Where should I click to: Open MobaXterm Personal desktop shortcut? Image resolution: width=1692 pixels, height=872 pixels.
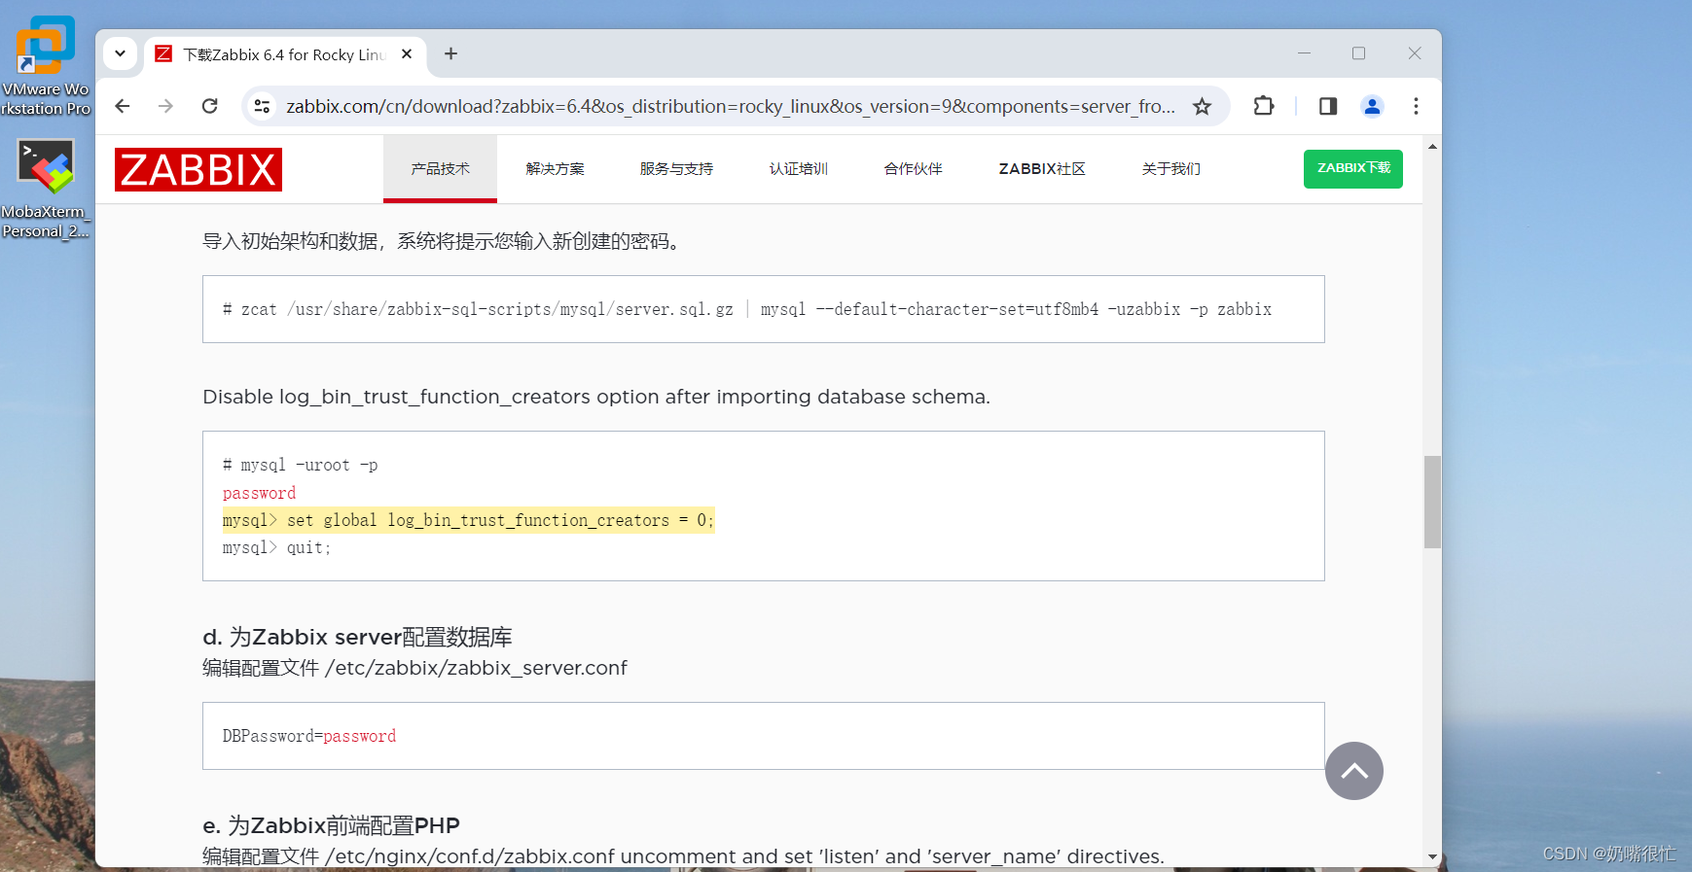[46, 188]
